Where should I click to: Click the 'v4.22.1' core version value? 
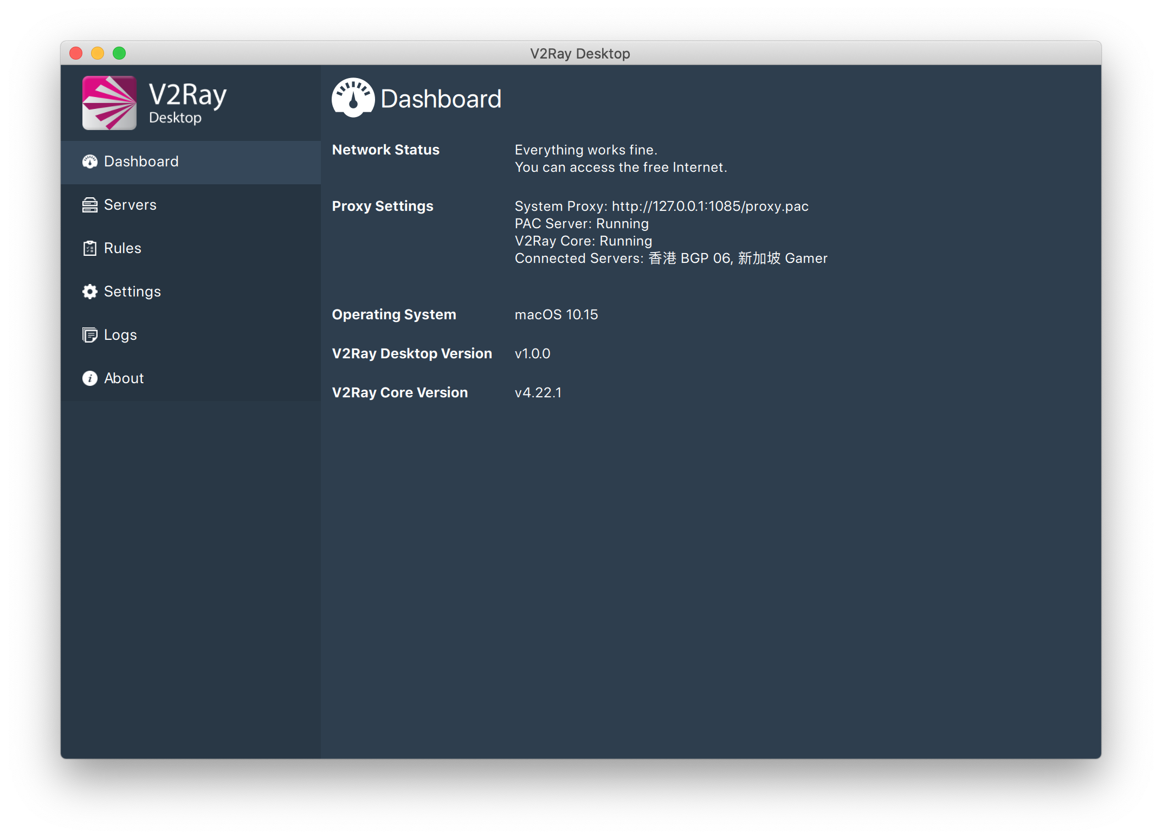pyautogui.click(x=538, y=392)
